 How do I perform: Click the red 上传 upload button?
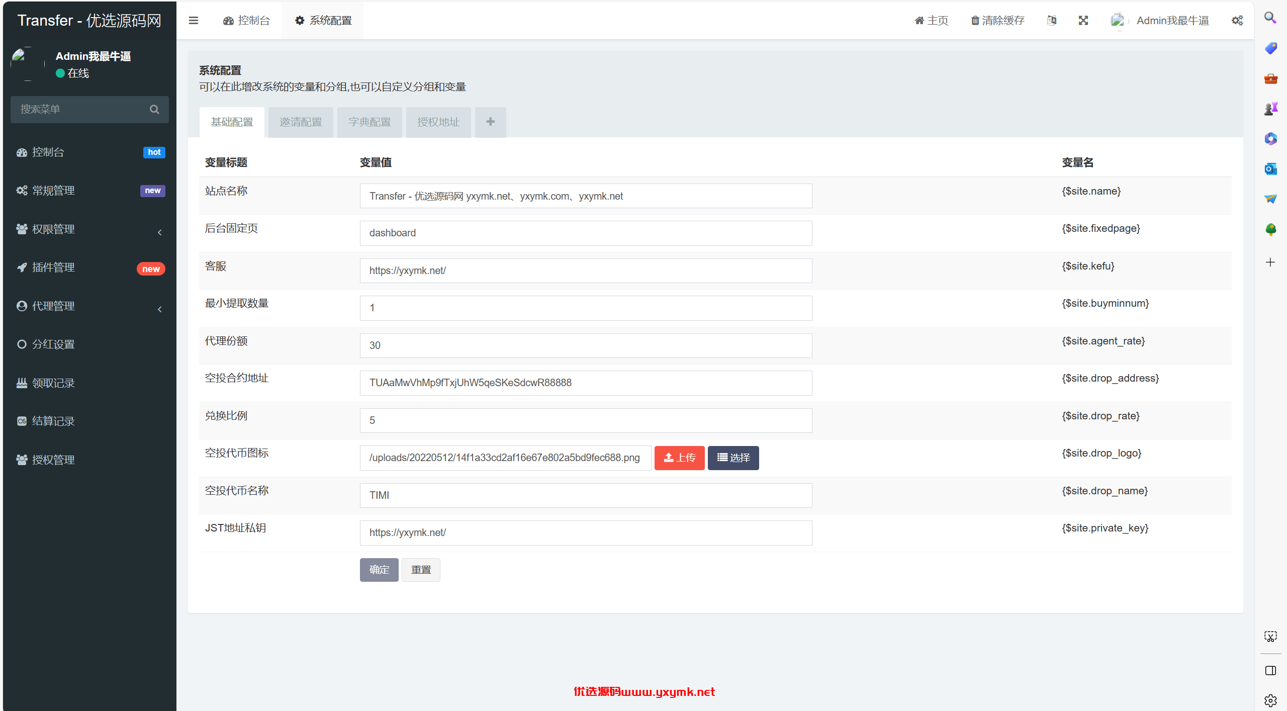pyautogui.click(x=679, y=458)
